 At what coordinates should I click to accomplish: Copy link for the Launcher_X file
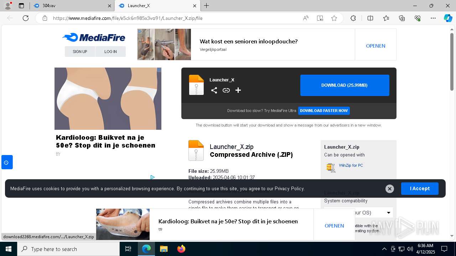226,90
